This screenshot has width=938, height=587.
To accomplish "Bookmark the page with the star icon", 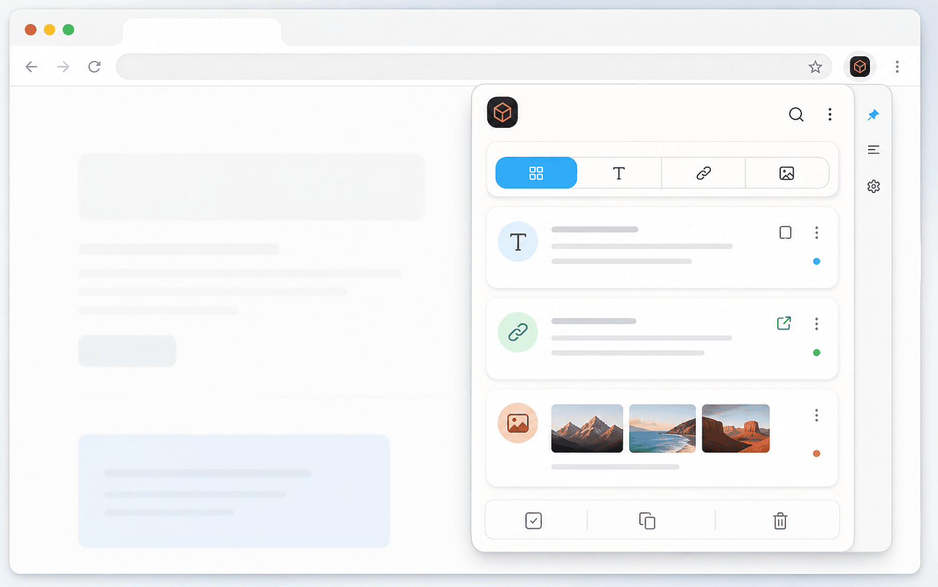I will pyautogui.click(x=816, y=67).
